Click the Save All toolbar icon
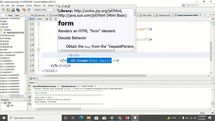This screenshot has height=121, width=215. point(18,10)
